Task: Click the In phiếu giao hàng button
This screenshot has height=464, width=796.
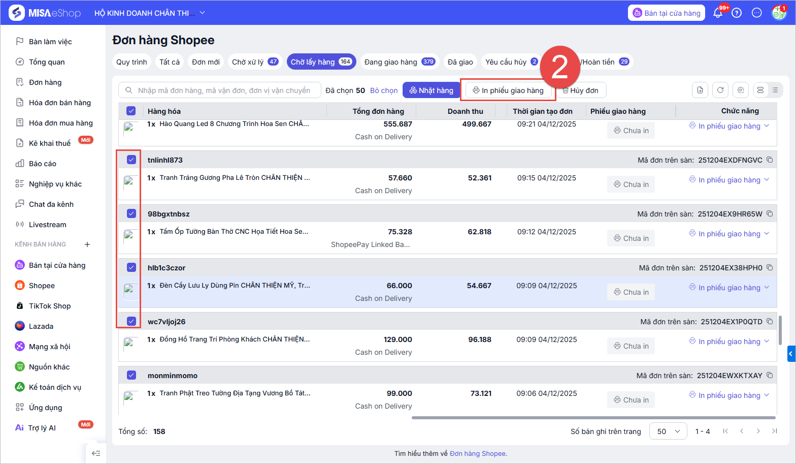Action: (508, 90)
